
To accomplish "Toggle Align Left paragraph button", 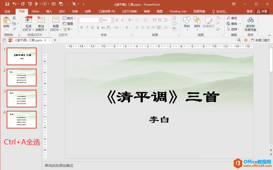I will coord(137,27).
